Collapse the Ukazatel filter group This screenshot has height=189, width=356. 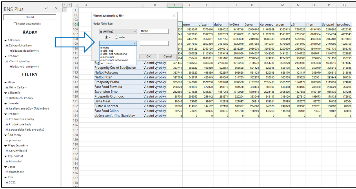click(x=6, y=104)
